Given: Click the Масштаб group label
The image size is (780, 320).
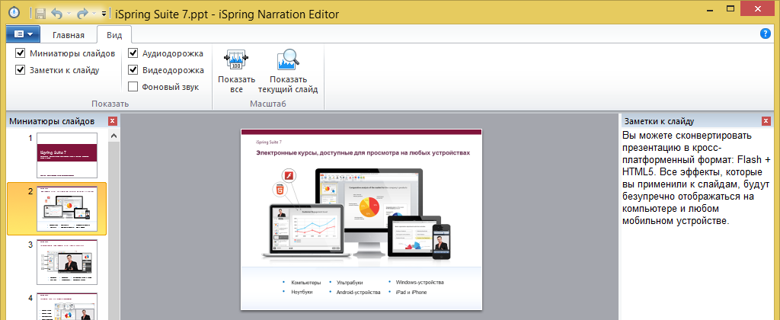Looking at the screenshot, I should click(268, 104).
